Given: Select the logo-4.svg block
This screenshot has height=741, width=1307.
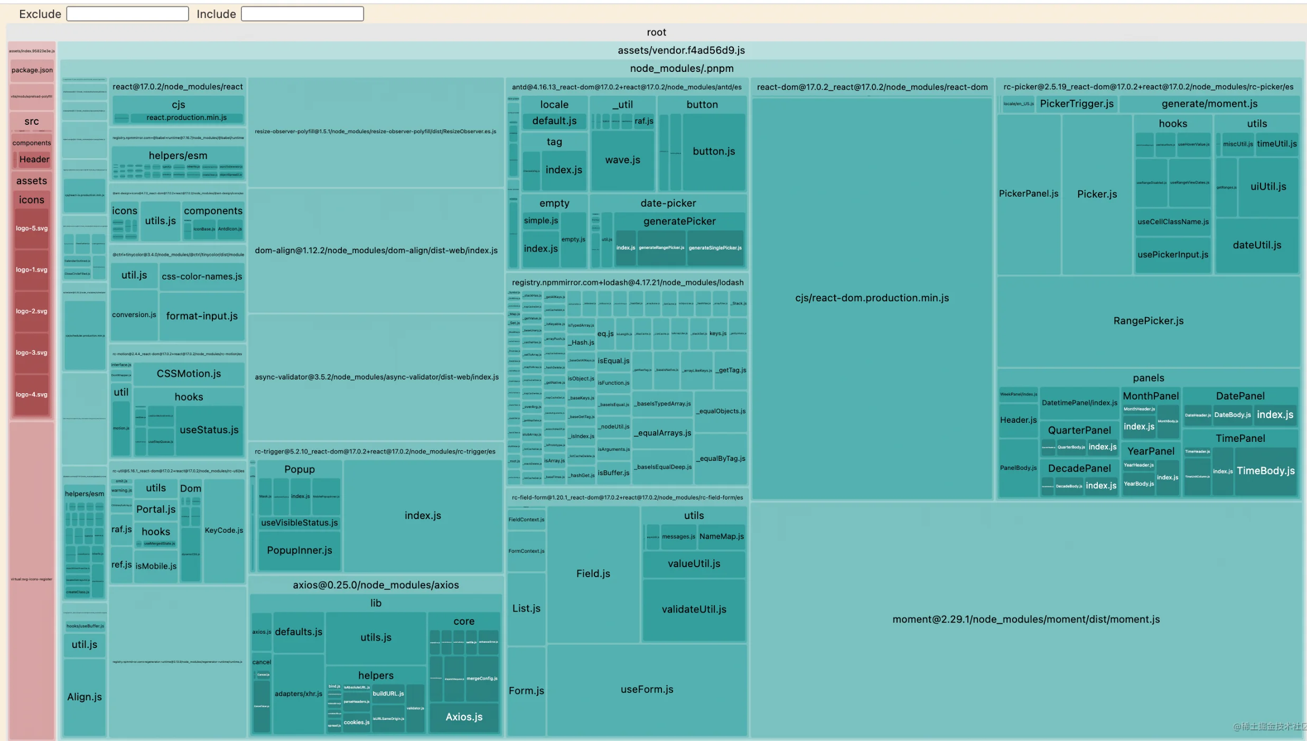Looking at the screenshot, I should pos(32,394).
